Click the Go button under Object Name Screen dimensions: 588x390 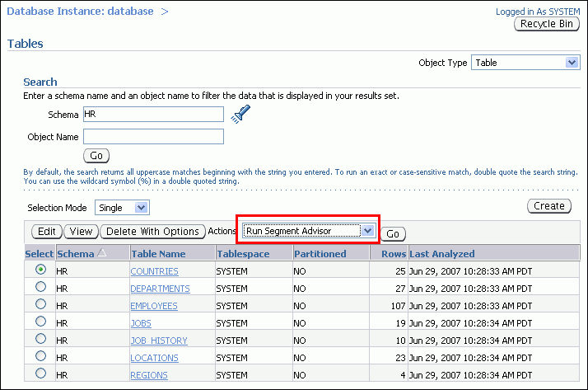point(96,155)
